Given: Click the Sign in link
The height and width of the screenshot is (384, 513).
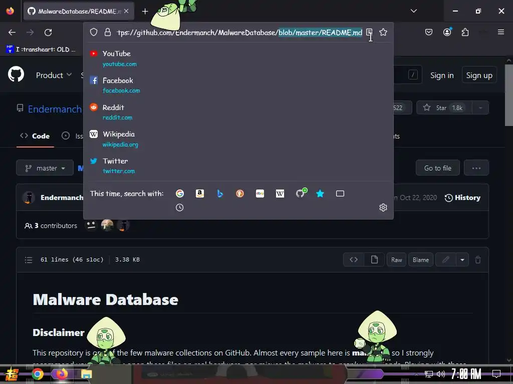Looking at the screenshot, I should 442,75.
